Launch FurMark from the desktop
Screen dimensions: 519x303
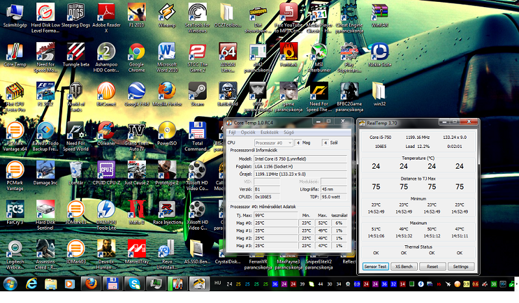288,55
